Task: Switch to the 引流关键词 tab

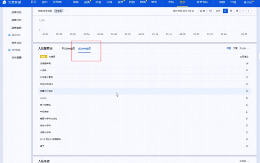Action: coord(68,49)
